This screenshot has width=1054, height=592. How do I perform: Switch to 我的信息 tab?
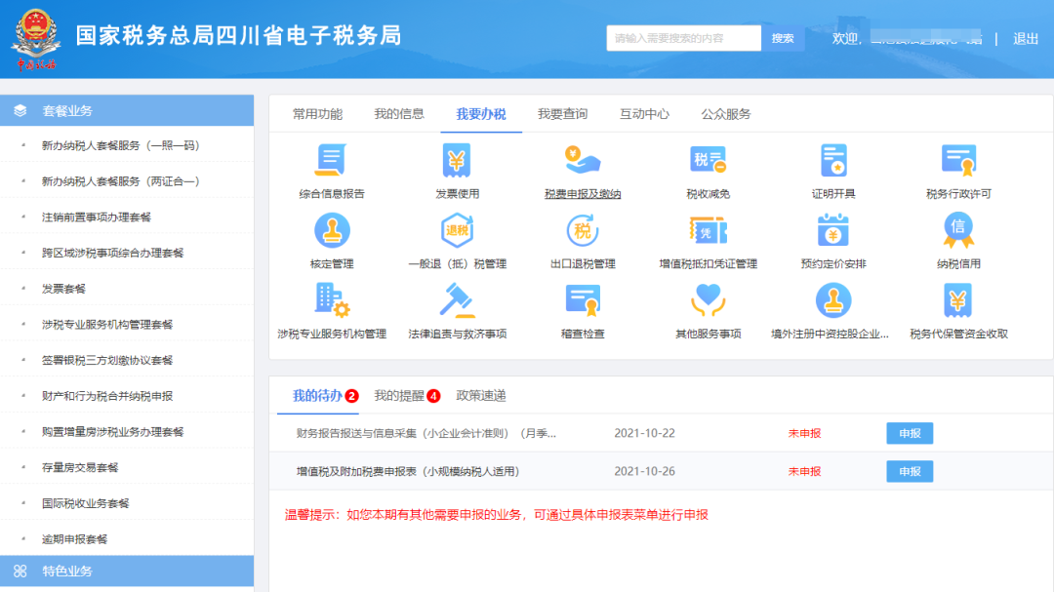[x=399, y=114]
